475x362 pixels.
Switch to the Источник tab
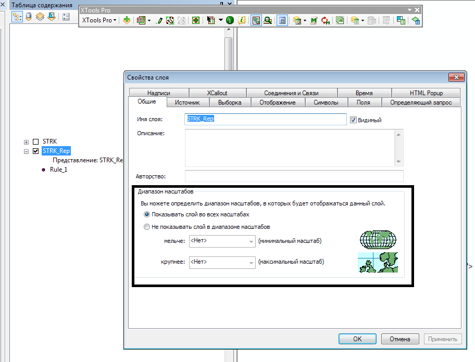tap(187, 102)
